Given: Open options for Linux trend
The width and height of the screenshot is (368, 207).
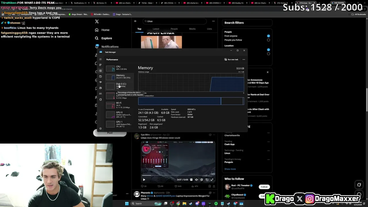Looking at the screenshot, I should point(269,151).
